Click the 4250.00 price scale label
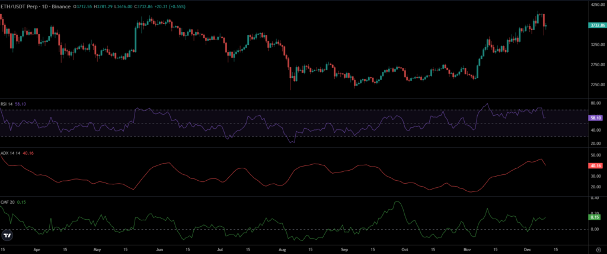This screenshot has width=607, height=254. 596,5
